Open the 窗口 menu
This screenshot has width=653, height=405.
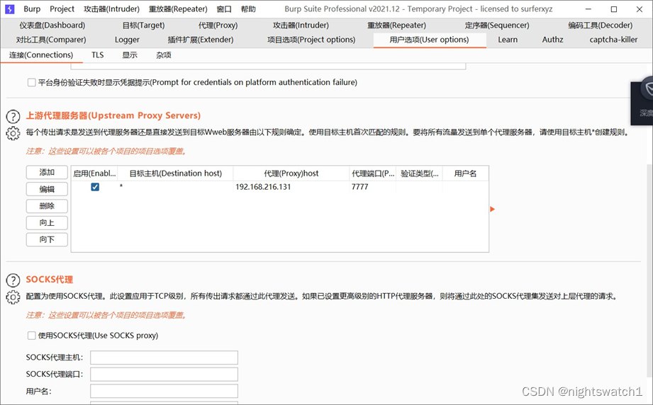coord(224,8)
